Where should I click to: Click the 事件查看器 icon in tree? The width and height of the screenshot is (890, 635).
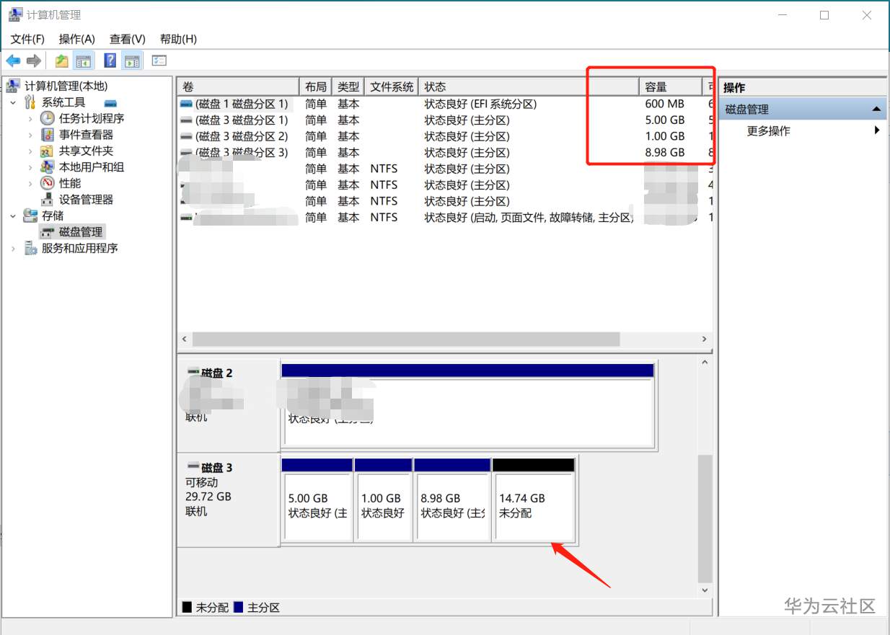pyautogui.click(x=47, y=135)
